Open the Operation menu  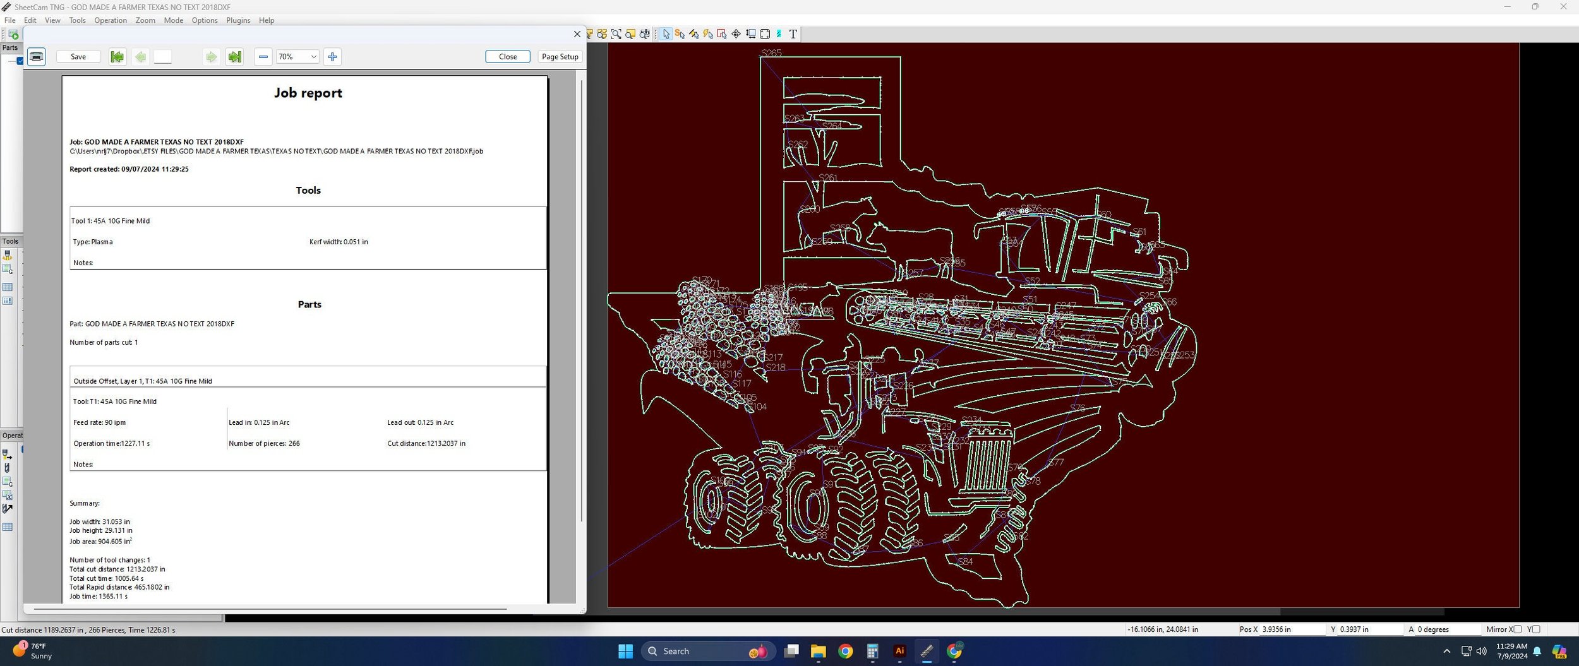point(111,20)
